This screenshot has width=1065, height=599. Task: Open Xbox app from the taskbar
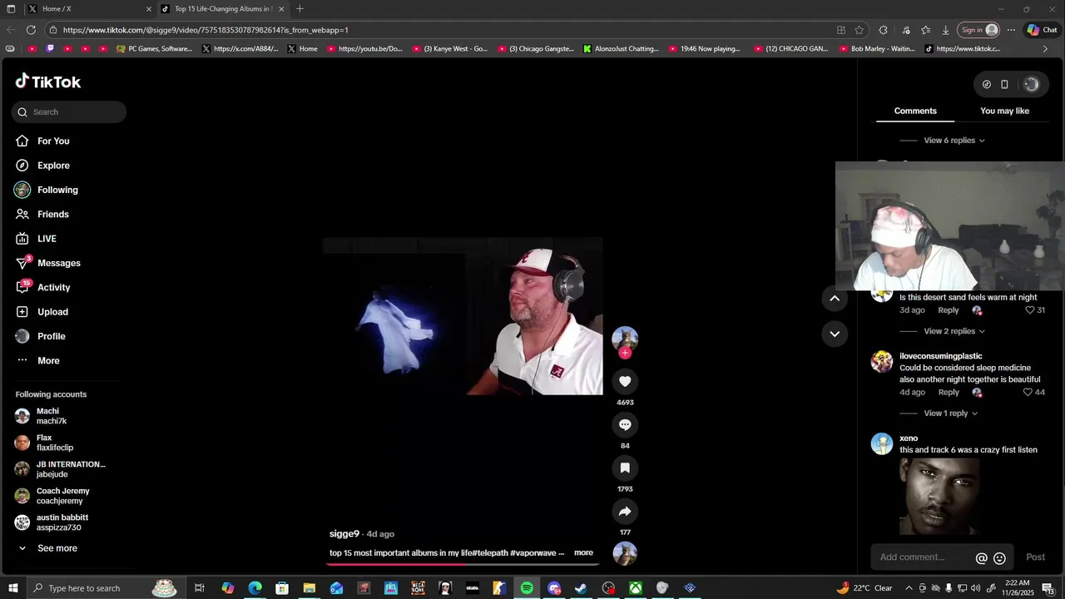(635, 588)
